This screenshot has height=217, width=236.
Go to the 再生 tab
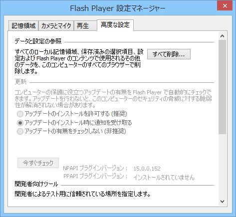point(85,26)
